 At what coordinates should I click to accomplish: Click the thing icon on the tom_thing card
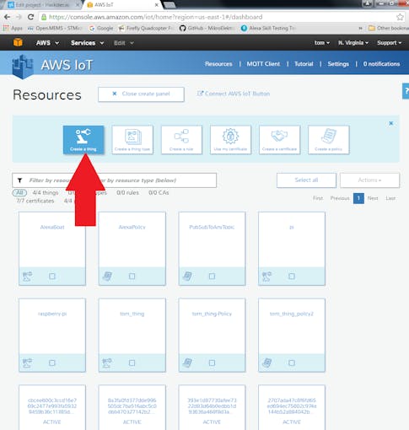point(107,363)
